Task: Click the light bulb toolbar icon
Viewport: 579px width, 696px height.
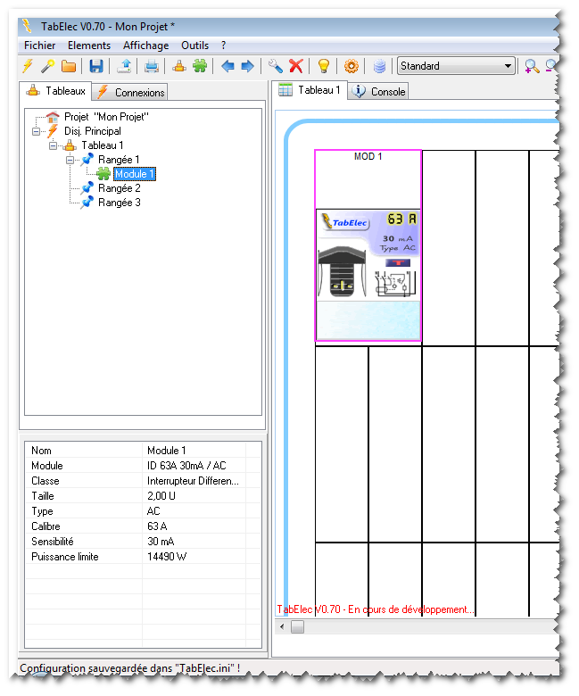Action: point(324,66)
